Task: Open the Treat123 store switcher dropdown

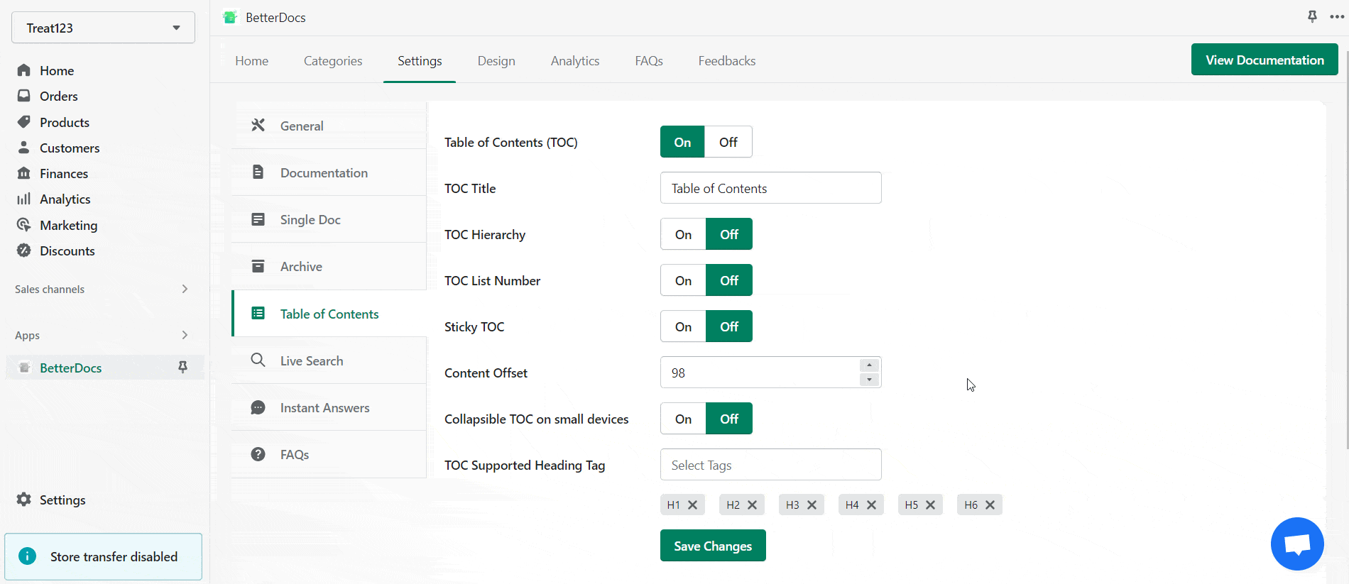Action: 103,28
